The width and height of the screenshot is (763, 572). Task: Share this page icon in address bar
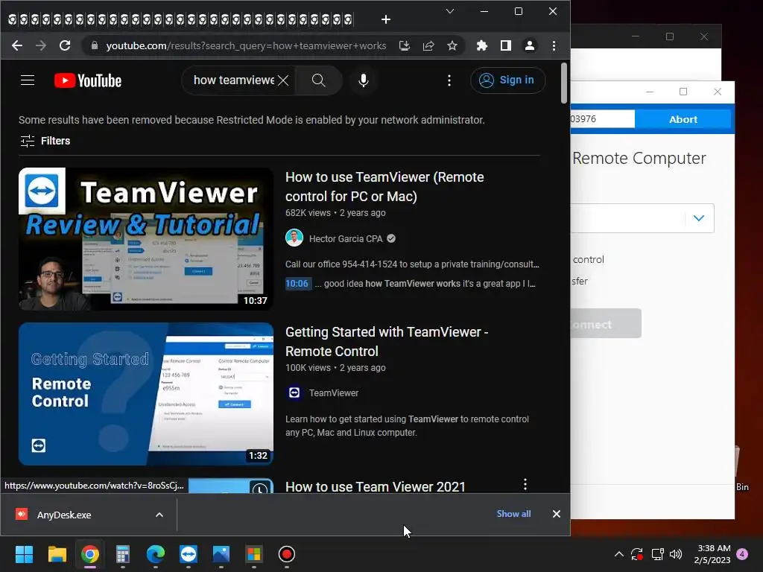428,45
